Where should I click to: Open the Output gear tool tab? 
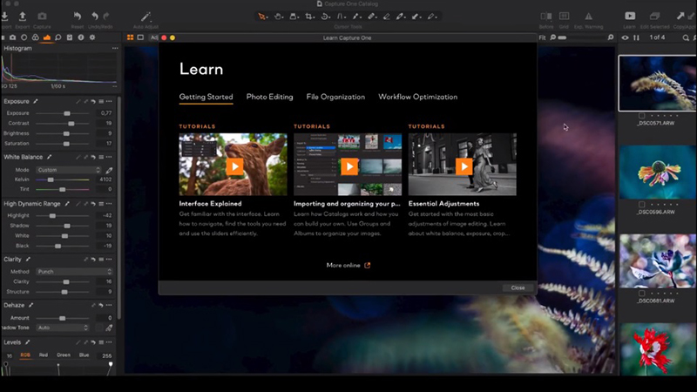[92, 37]
